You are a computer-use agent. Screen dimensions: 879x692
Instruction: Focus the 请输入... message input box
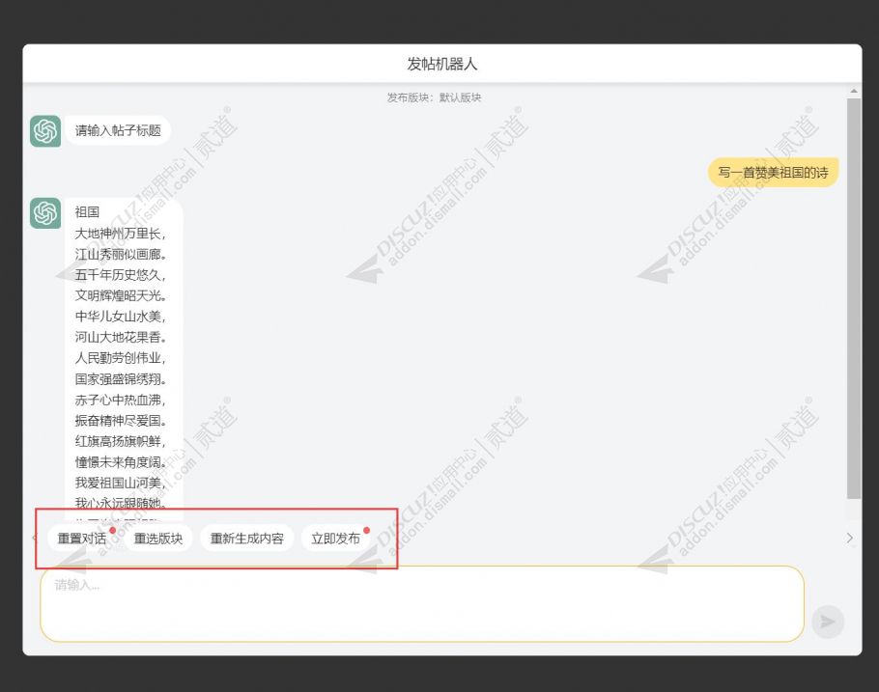(422, 604)
